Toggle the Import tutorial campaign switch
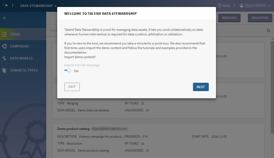Screen dimensions: 274x158 tap(67, 70)
